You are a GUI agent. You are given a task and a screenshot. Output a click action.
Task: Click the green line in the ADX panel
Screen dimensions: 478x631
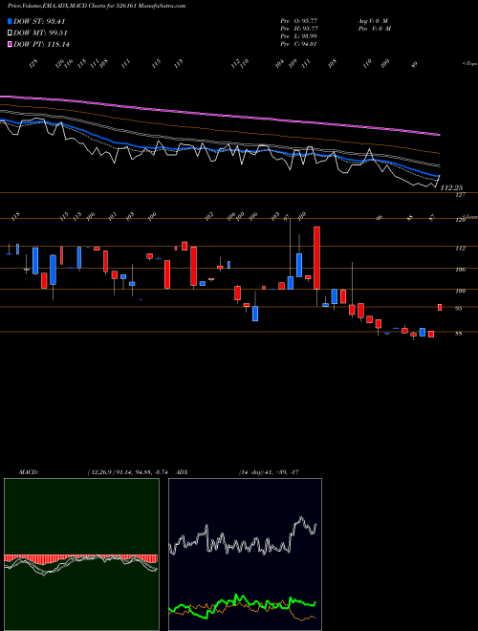pos(242,601)
